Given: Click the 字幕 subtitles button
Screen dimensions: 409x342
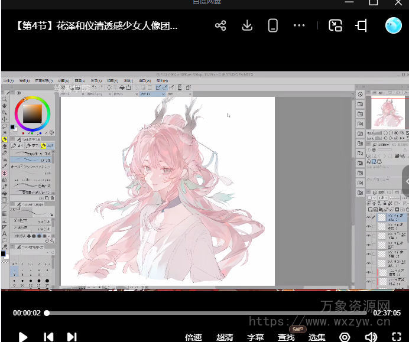Looking at the screenshot, I should coord(255,337).
